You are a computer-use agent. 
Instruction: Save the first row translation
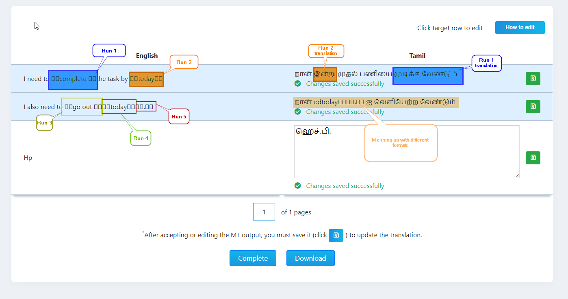tap(533, 78)
